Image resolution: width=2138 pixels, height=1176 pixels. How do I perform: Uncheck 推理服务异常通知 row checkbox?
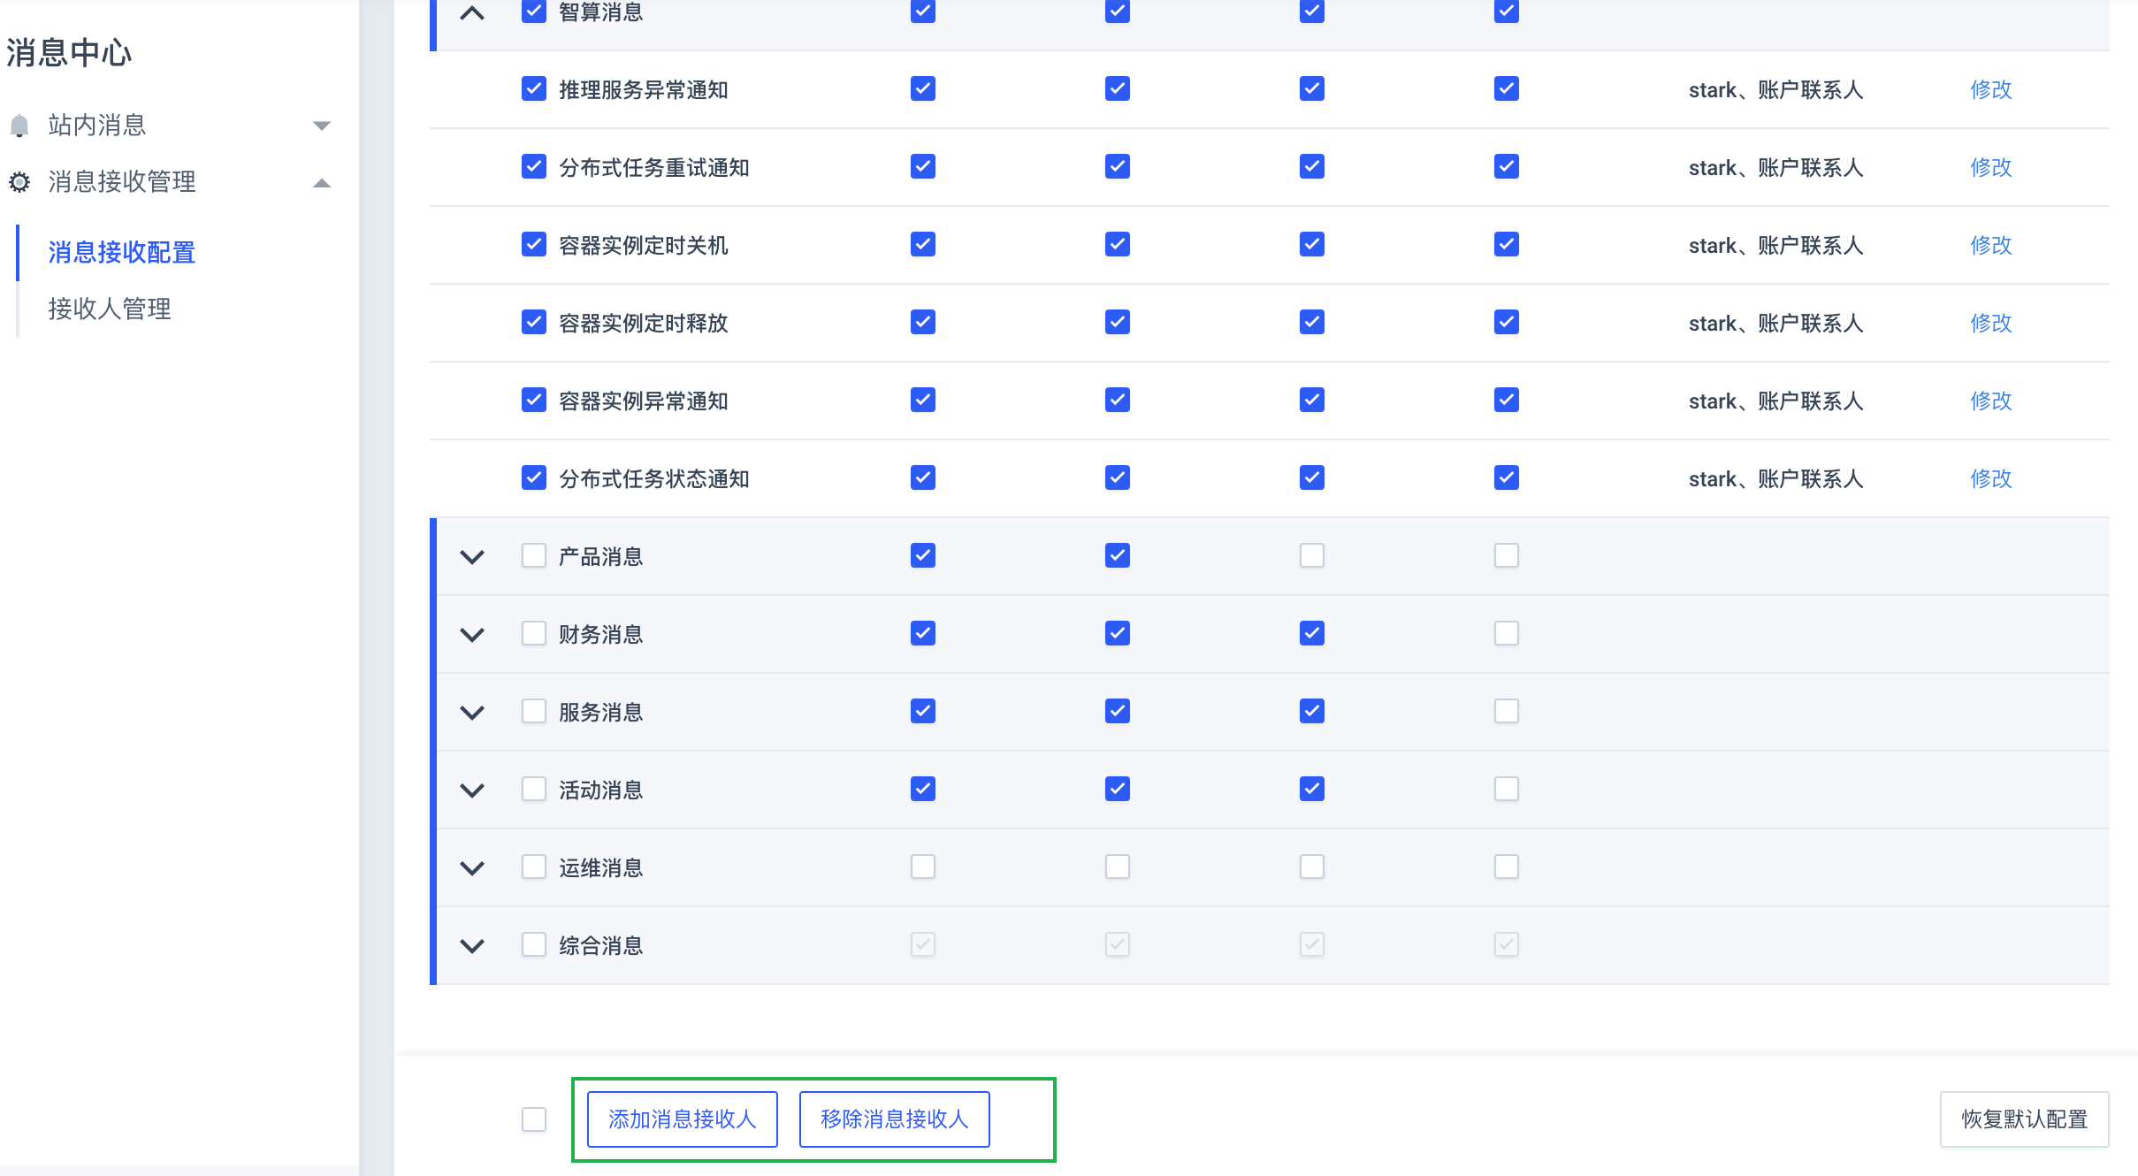point(534,88)
